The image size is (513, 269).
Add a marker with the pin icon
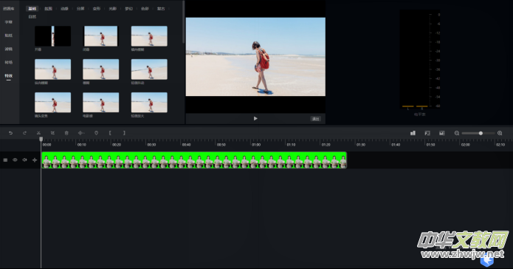click(x=96, y=133)
